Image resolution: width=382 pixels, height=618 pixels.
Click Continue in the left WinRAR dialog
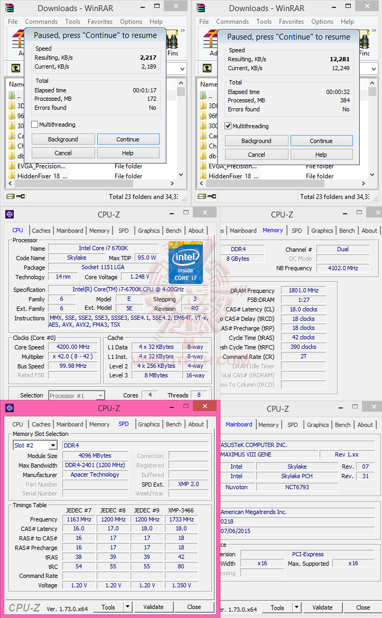coord(128,139)
